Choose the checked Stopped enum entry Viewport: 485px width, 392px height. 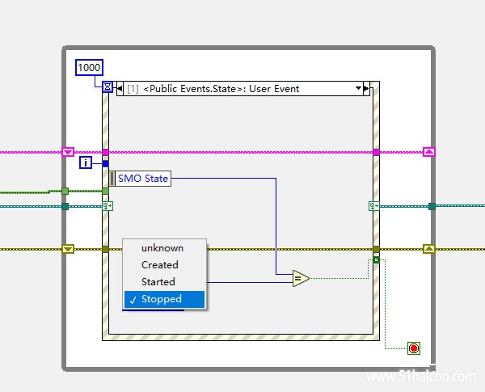(164, 299)
